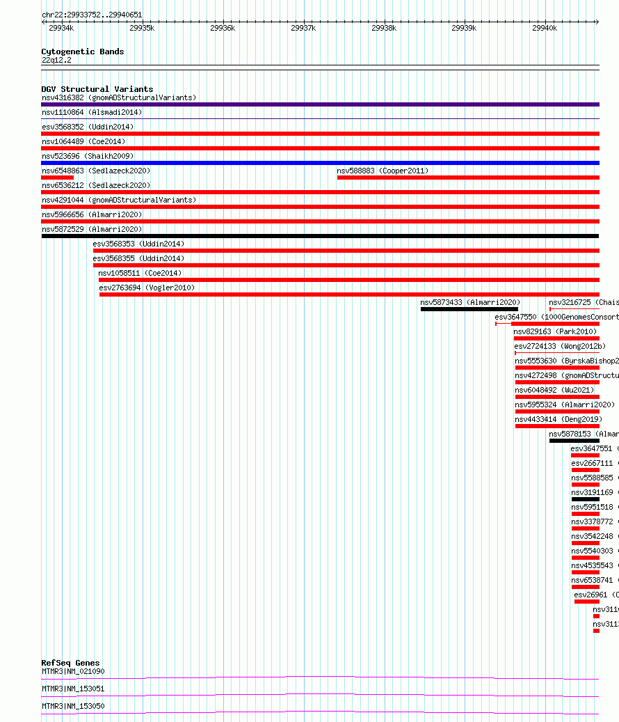
Task: Click the 29939k ruler position label
Action: click(x=464, y=28)
